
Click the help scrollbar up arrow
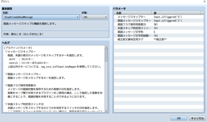tap(106, 47)
